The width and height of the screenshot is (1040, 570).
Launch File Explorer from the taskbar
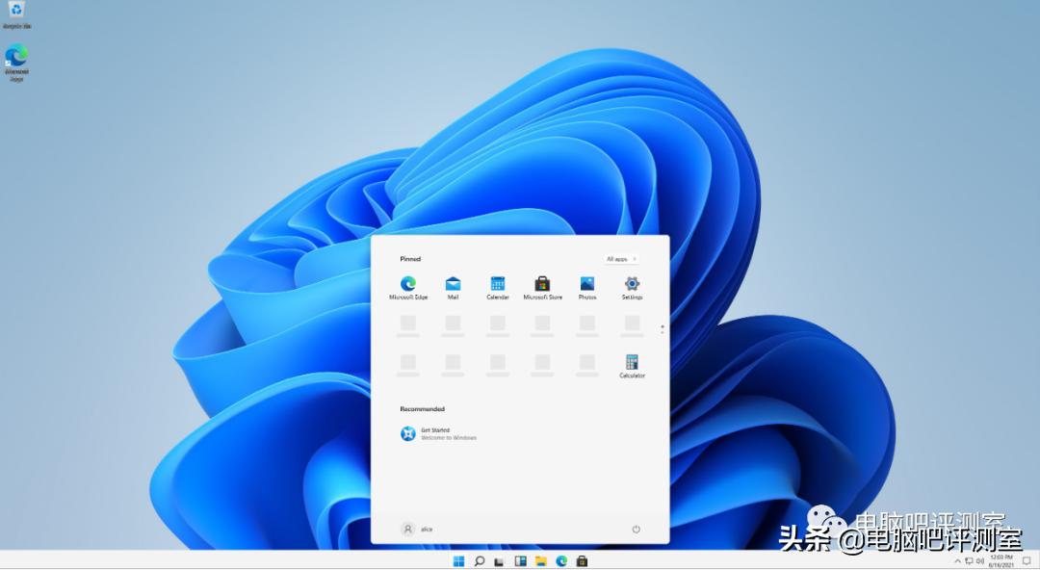coord(542,560)
